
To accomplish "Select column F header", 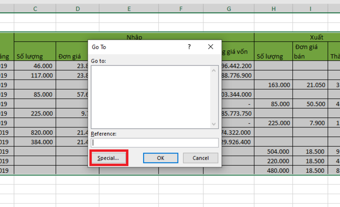I will point(181,9).
